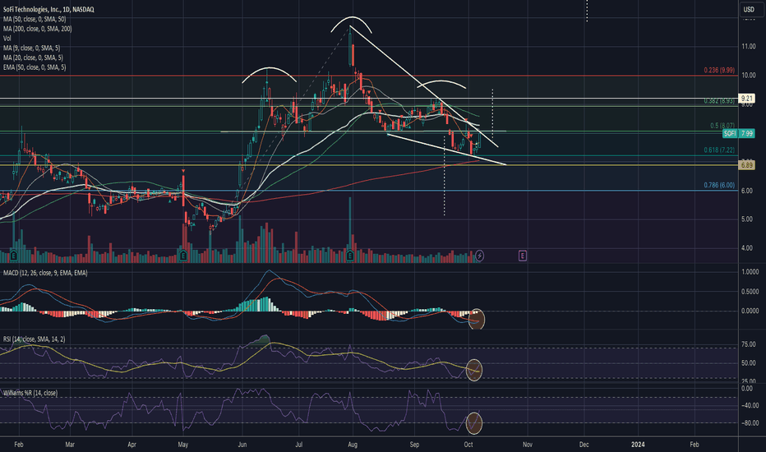The height and width of the screenshot is (452, 766).
Task: Click the Mar date axis label
Action: pyautogui.click(x=70, y=445)
